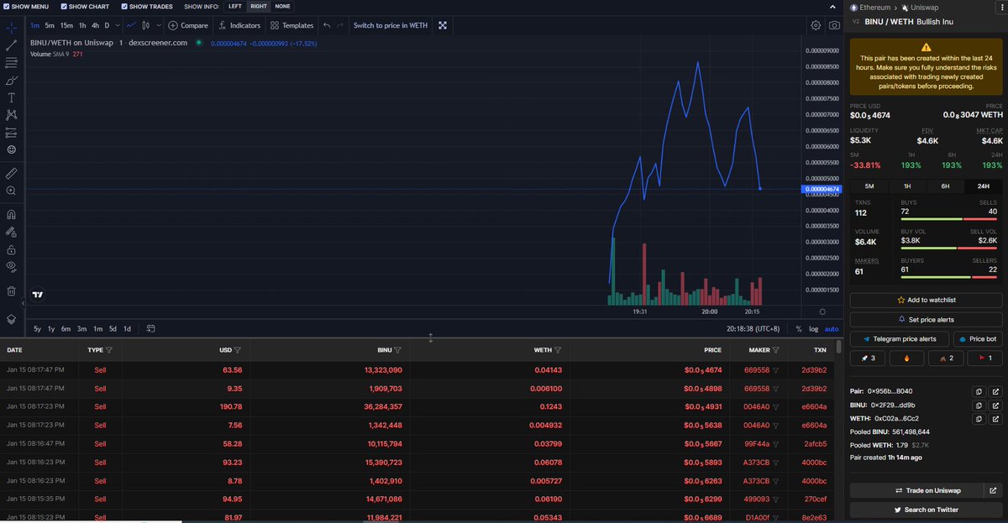Click the redo arrow in chart toolbar
Image resolution: width=1008 pixels, height=523 pixels.
pos(340,25)
